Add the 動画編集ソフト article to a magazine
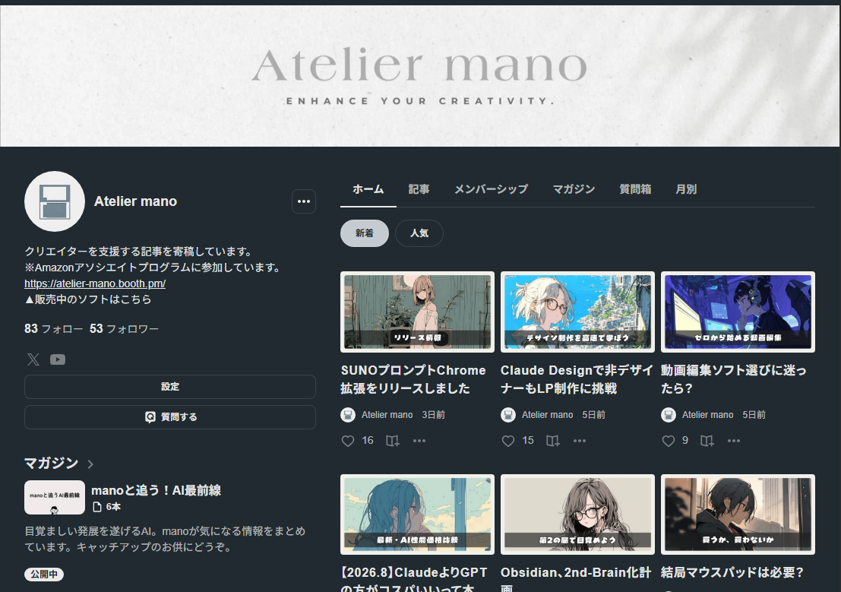 pyautogui.click(x=707, y=441)
